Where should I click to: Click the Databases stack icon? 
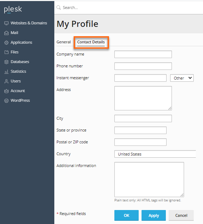6,62
